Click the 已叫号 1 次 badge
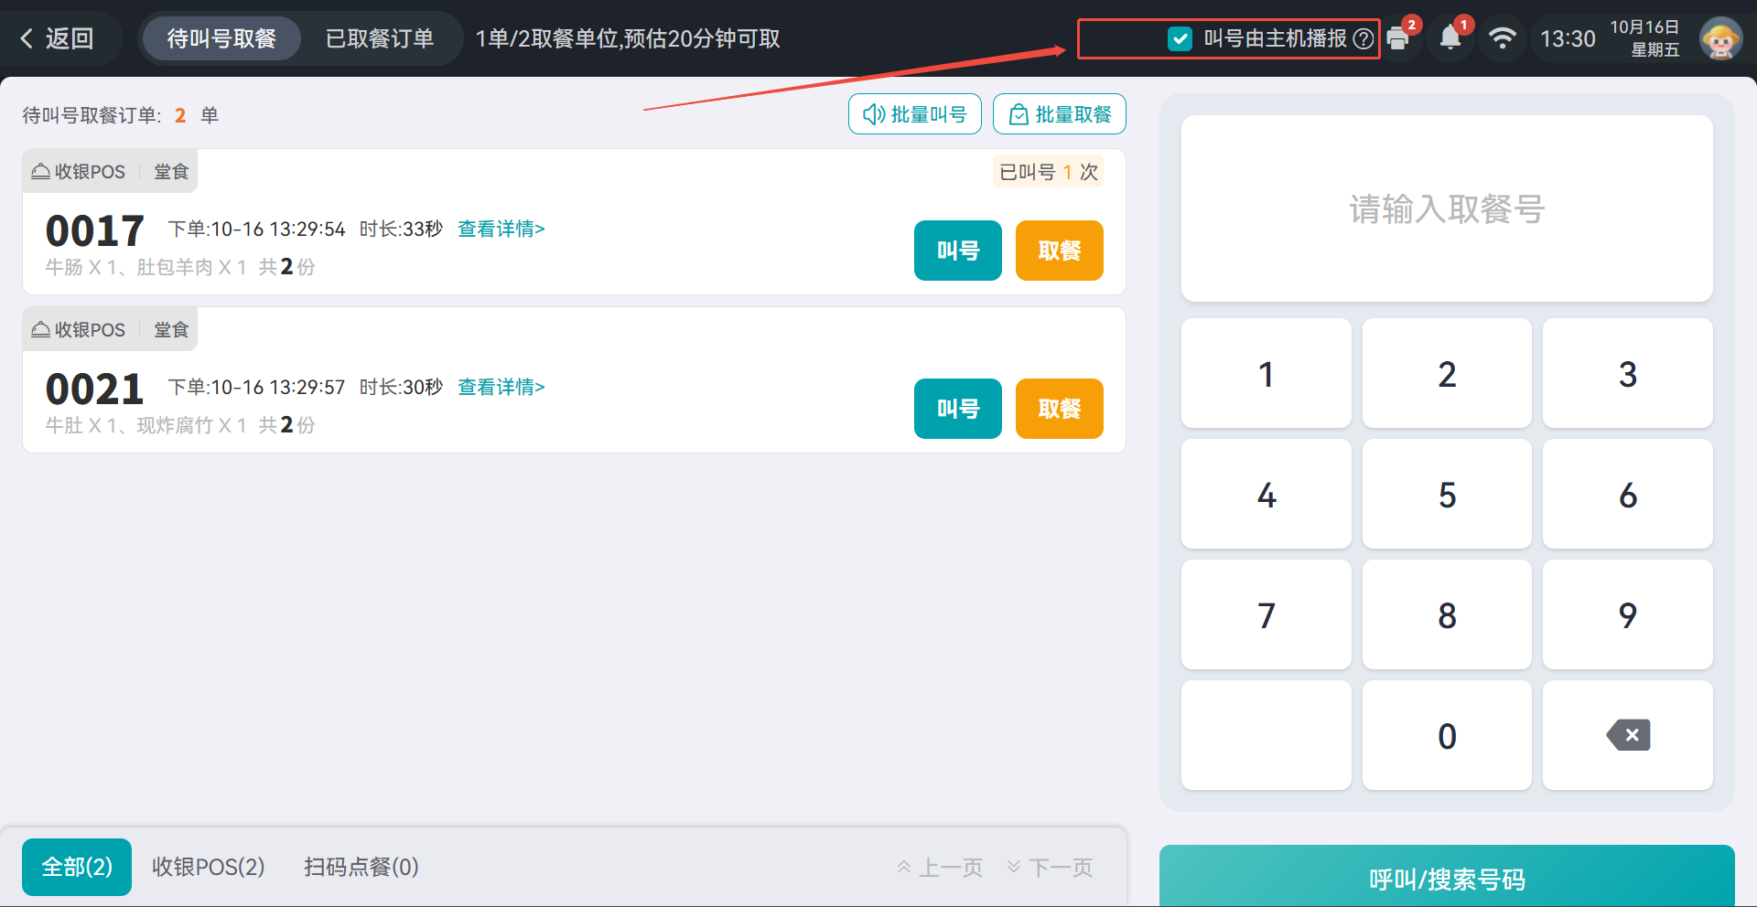 tap(1049, 172)
